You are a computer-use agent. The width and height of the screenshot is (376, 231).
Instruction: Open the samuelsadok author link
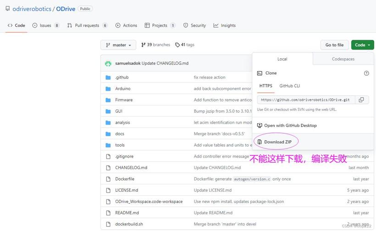click(x=128, y=63)
